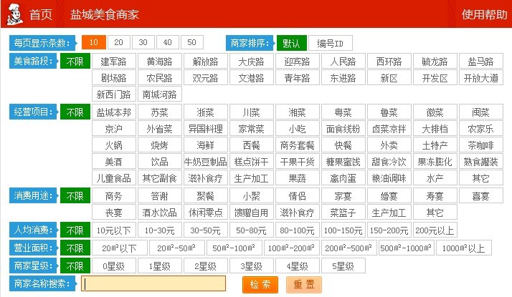Choose 火锅 hotpot category

[x=113, y=145]
